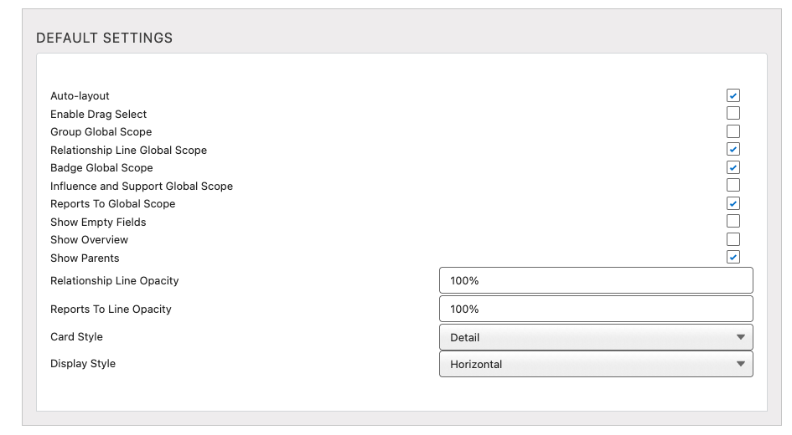This screenshot has height=435, width=792.
Task: Click the DEFAULT SETTINGS heading
Action: tap(105, 38)
